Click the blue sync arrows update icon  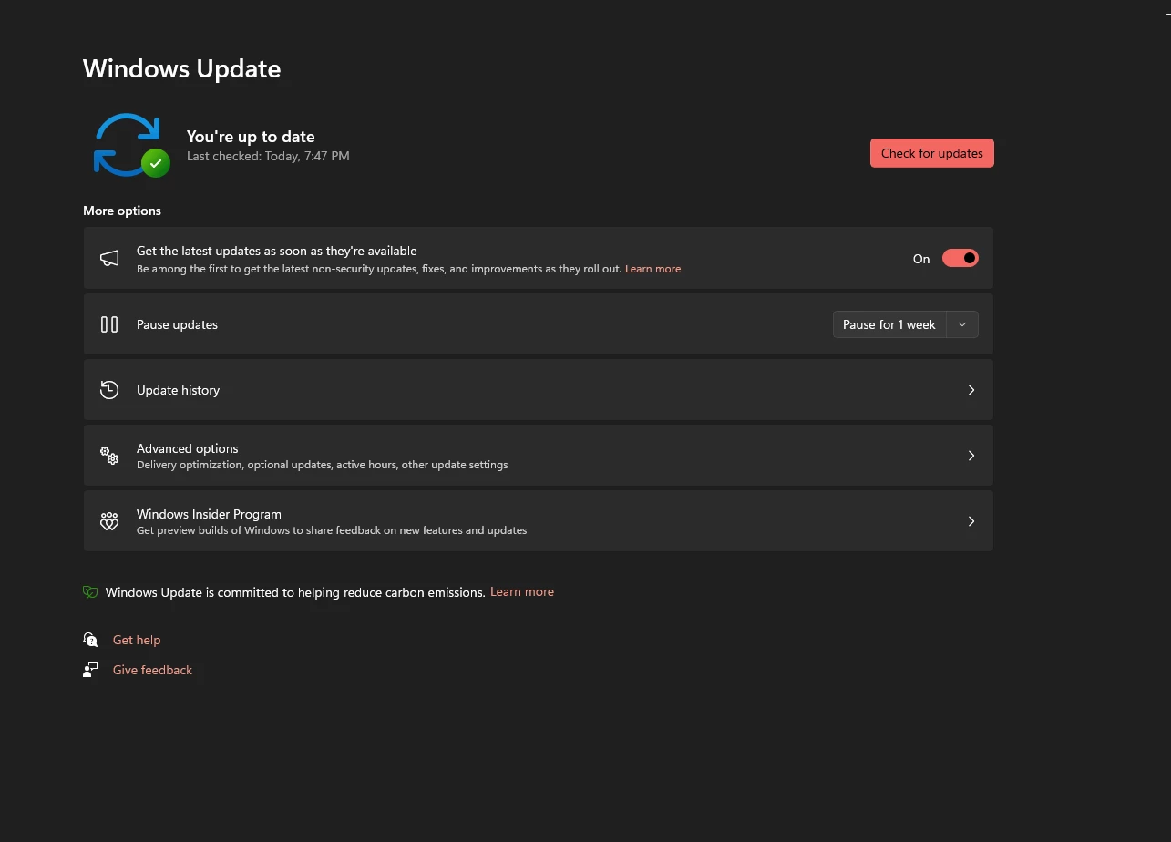click(126, 144)
